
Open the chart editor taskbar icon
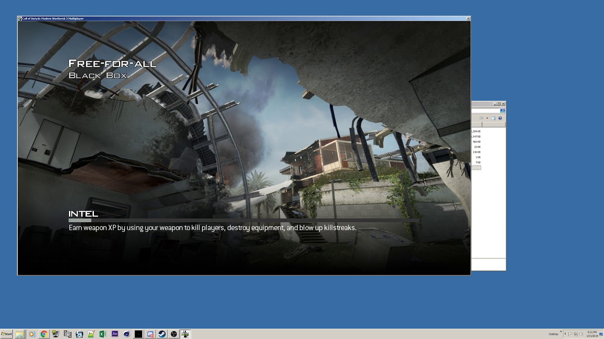pos(91,334)
